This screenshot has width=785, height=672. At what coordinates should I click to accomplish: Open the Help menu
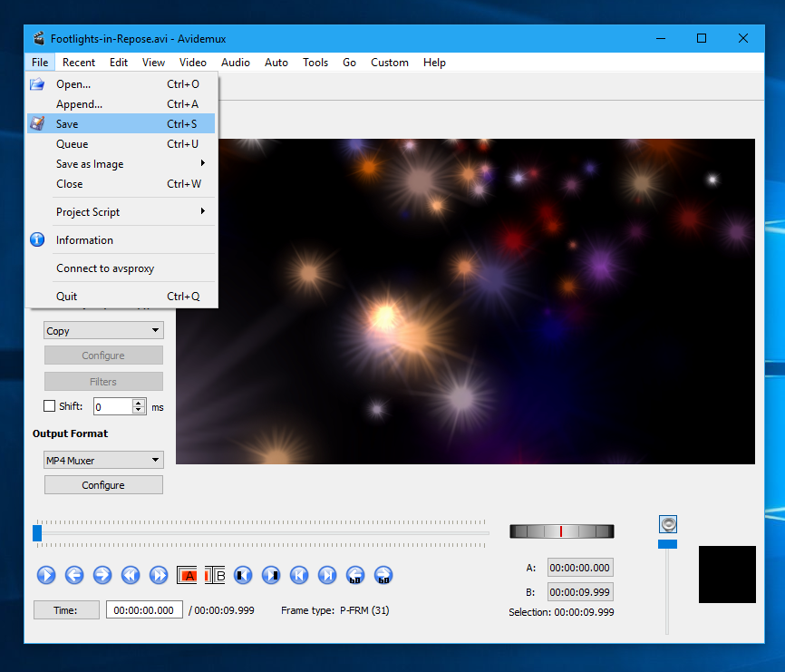coord(434,62)
